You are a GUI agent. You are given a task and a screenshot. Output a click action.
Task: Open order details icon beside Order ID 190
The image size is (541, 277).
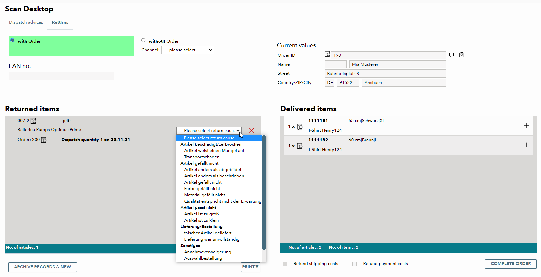click(x=327, y=54)
